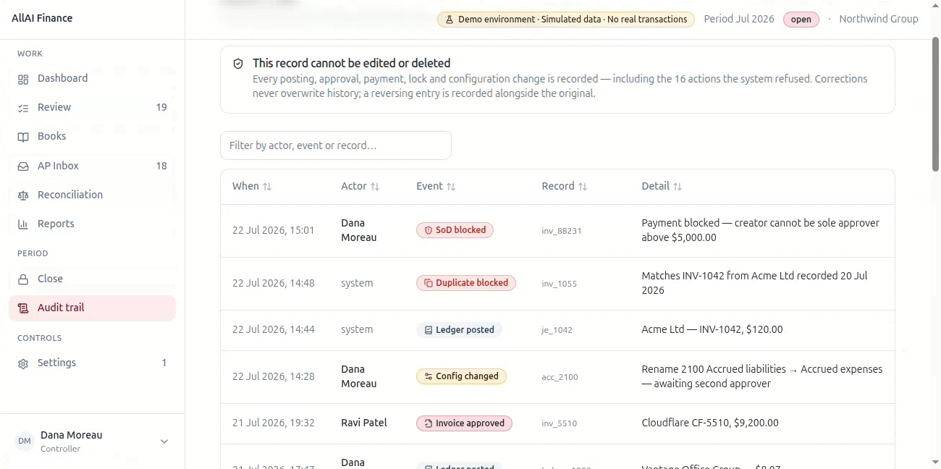Image resolution: width=941 pixels, height=469 pixels.
Task: Click the AP Inbox tray icon
Action: click(x=23, y=166)
